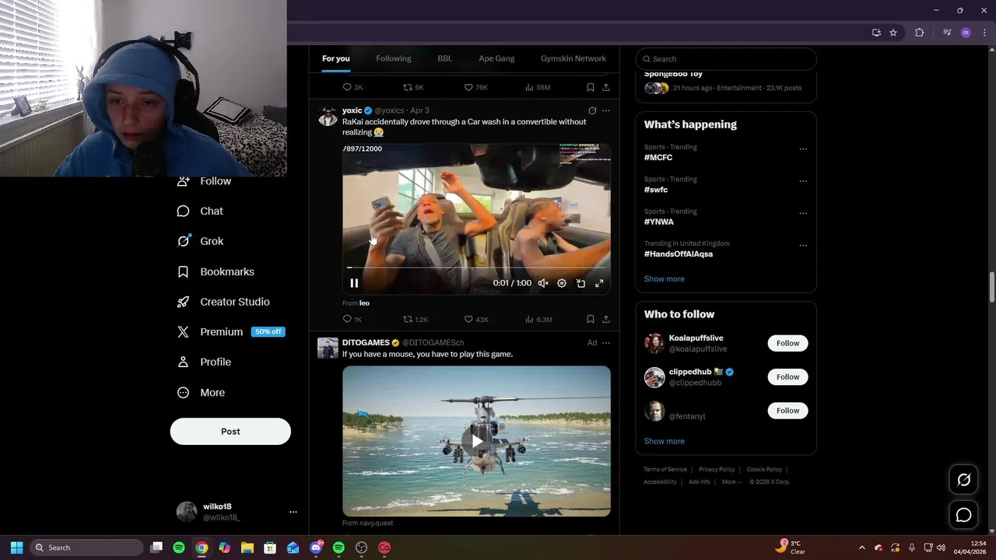Screen dimensions: 996x560
Task: Open Chat from the sidebar
Action: pos(200,211)
